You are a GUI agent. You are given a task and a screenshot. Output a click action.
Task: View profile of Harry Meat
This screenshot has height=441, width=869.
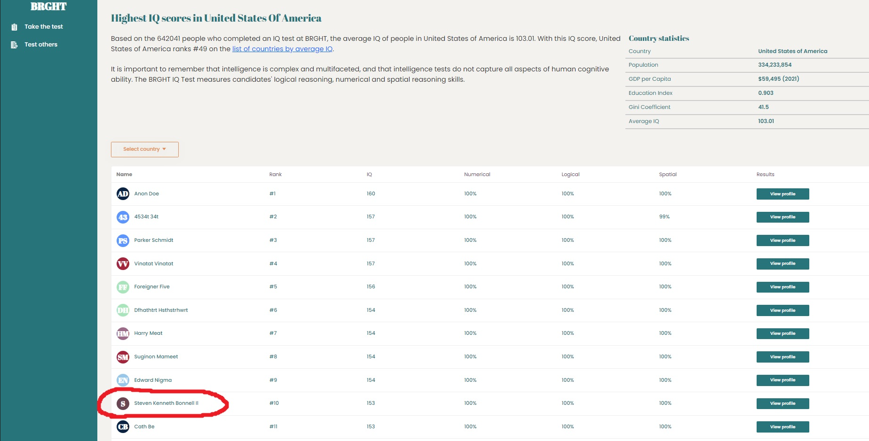(x=782, y=333)
